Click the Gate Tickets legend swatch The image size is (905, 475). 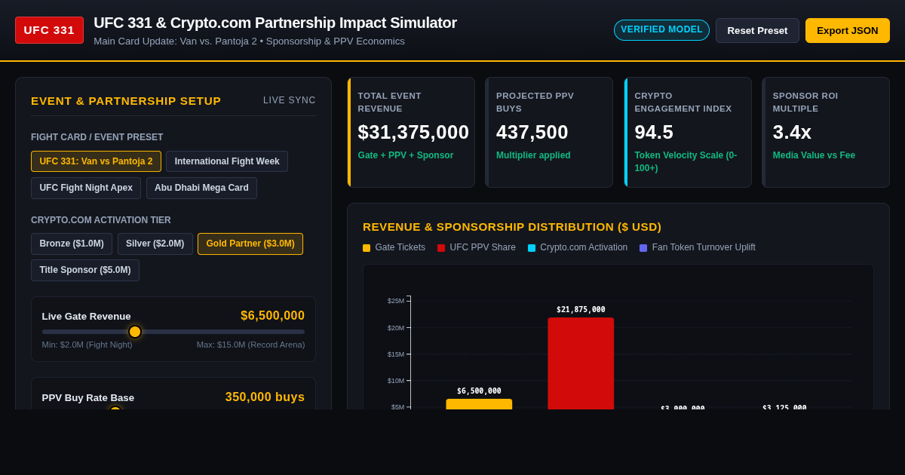click(367, 247)
